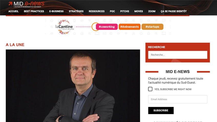Navigate to Ressources
This screenshot has width=217, height=122.
pos(97,11)
